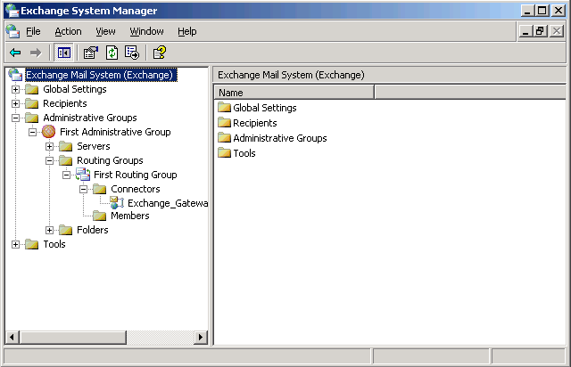Select Members label in tree
The height and width of the screenshot is (367, 571).
click(130, 216)
